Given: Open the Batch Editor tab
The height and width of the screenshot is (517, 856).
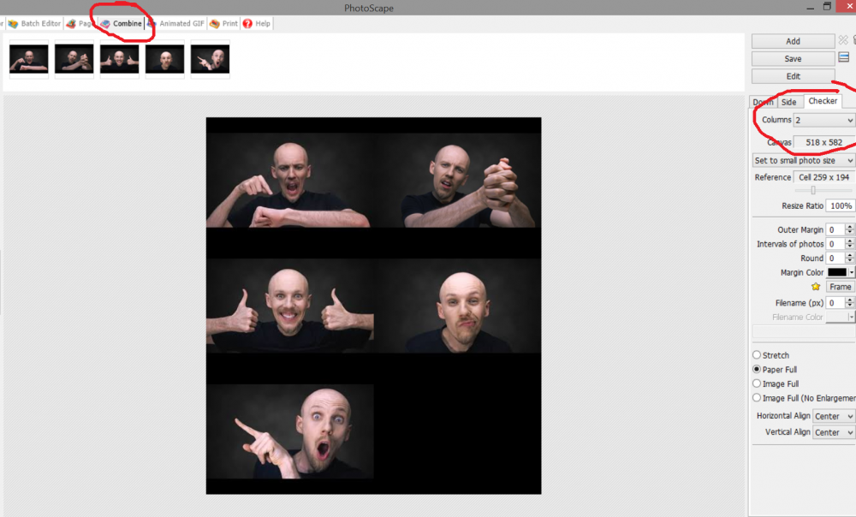Looking at the screenshot, I should point(34,24).
